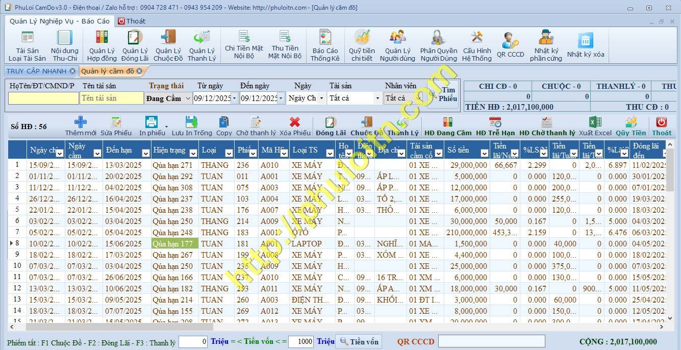
Task: Open the Tài sản filter dropdown
Action: coord(377,98)
